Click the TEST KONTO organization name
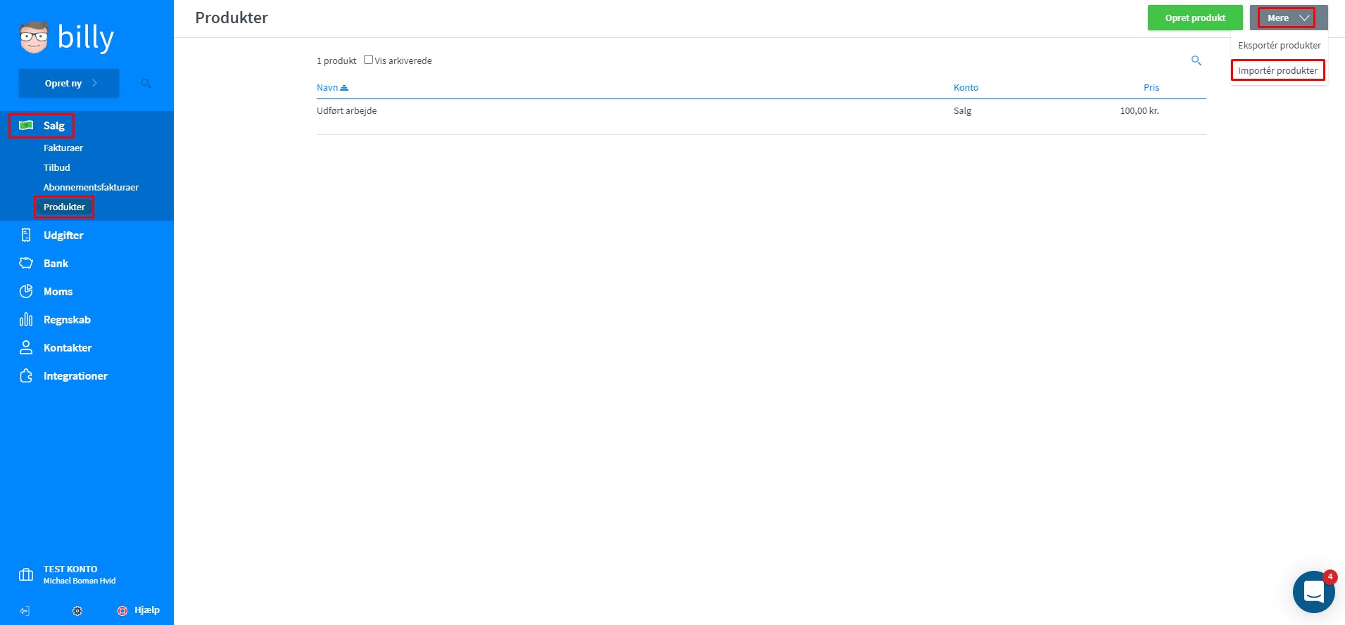This screenshot has height=625, width=1345. tap(70, 569)
